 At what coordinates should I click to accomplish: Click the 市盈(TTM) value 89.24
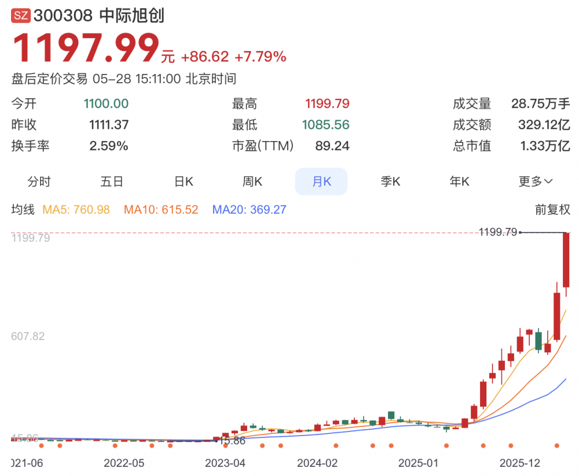coord(332,146)
